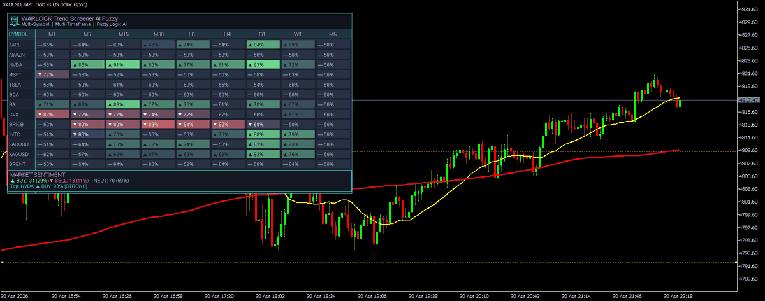Click BRK.B's 82% sell cell under H4
Image resolution: width=765 pixels, height=301 pixels.
[x=228, y=125]
